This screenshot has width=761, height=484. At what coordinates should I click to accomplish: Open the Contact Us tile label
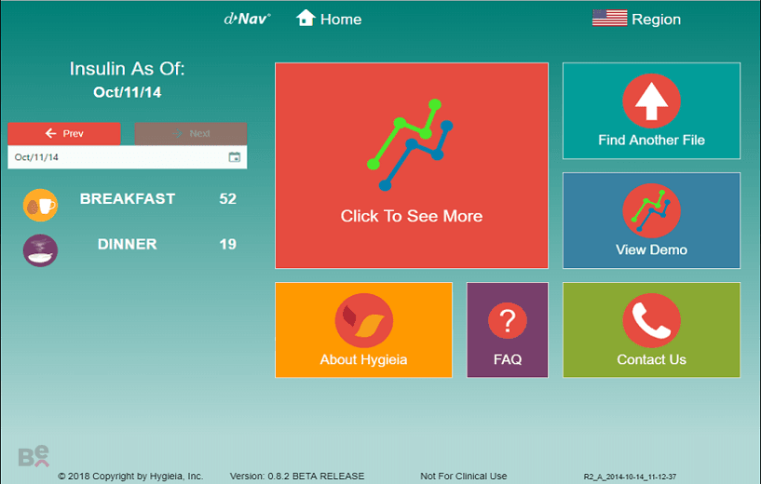(651, 359)
